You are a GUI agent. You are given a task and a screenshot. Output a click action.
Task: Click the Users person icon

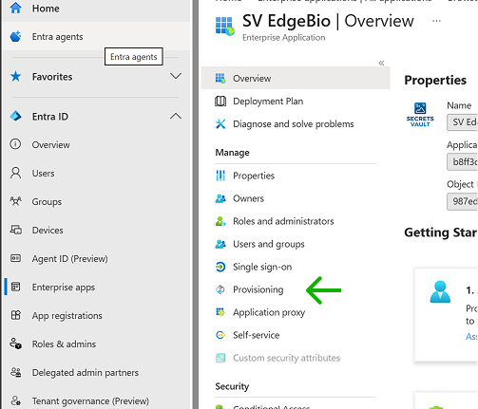click(x=15, y=173)
